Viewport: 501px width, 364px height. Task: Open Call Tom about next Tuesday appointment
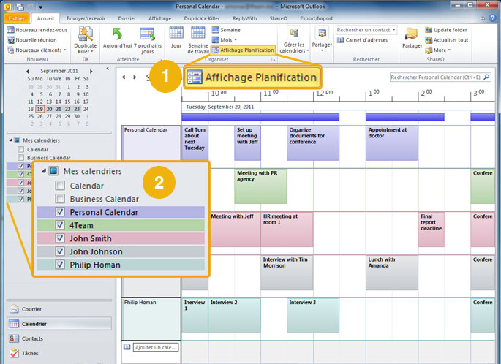pyautogui.click(x=195, y=143)
